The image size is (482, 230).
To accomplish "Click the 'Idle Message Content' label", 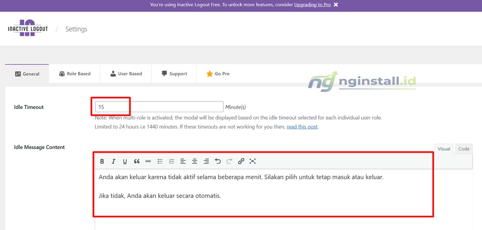I will tap(39, 147).
